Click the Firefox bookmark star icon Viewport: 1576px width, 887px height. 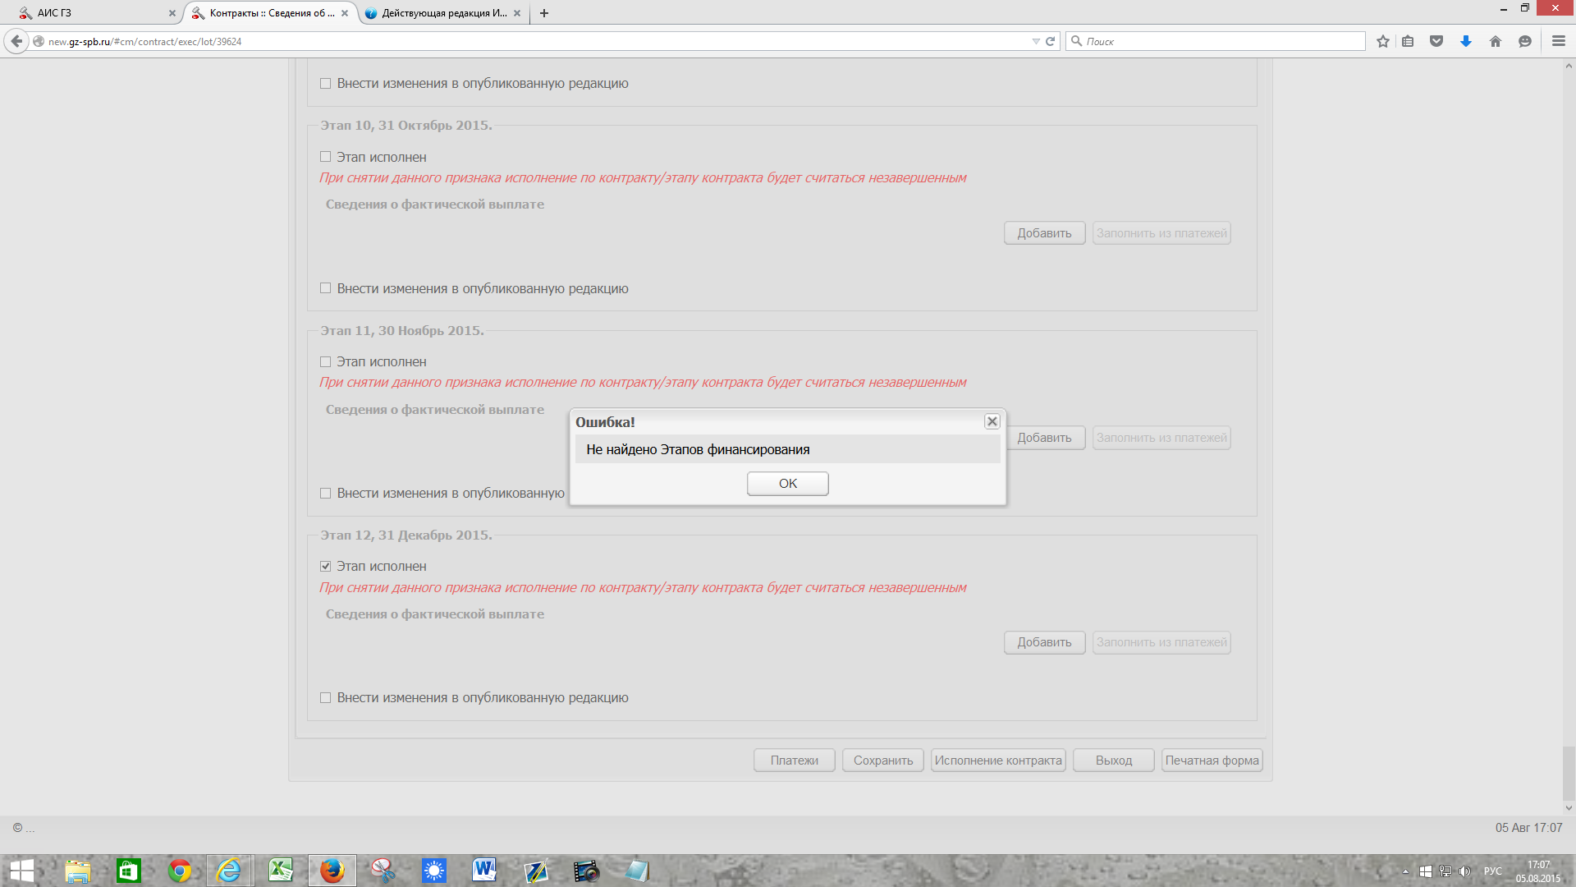click(1383, 41)
